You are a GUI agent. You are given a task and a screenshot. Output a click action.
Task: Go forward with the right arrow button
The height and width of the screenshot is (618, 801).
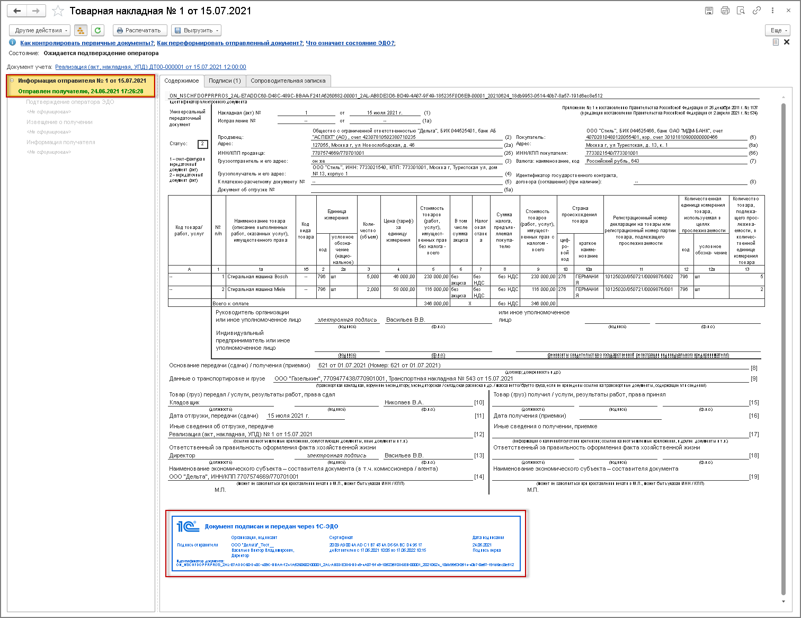(36, 11)
